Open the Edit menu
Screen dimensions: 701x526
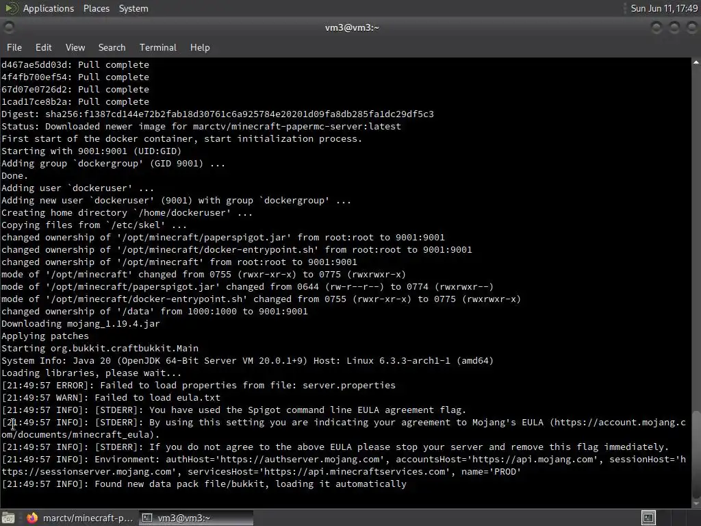[43, 47]
